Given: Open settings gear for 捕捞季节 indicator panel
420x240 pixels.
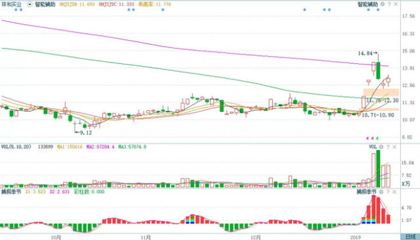Looking at the screenshot, I should [x=381, y=192].
